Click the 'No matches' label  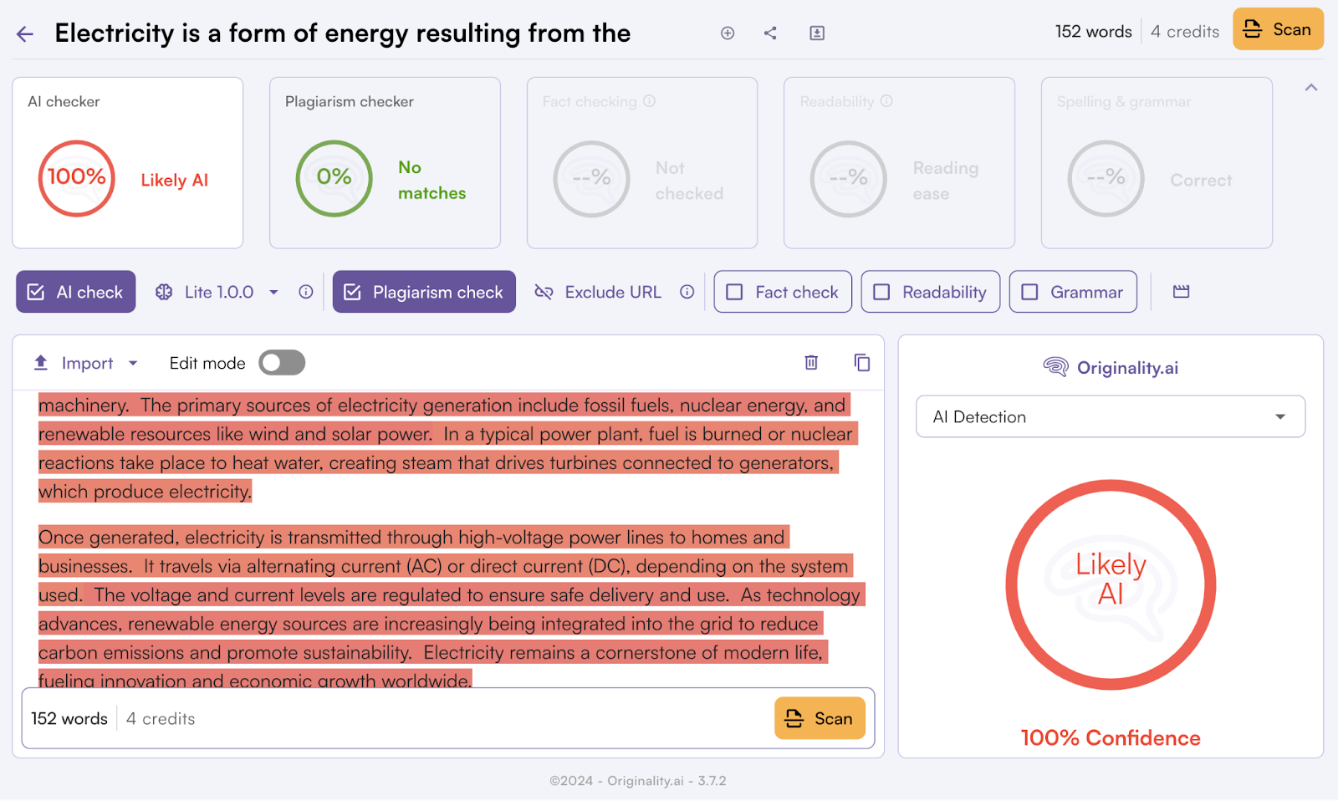[432, 180]
